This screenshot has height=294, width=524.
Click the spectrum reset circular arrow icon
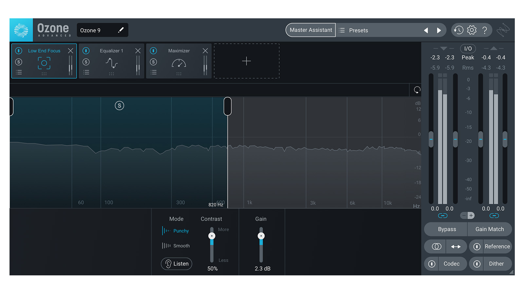click(x=417, y=90)
